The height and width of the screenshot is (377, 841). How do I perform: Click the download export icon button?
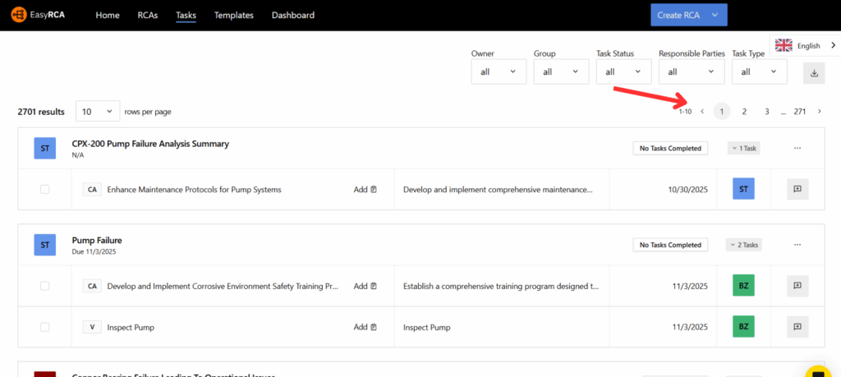814,72
